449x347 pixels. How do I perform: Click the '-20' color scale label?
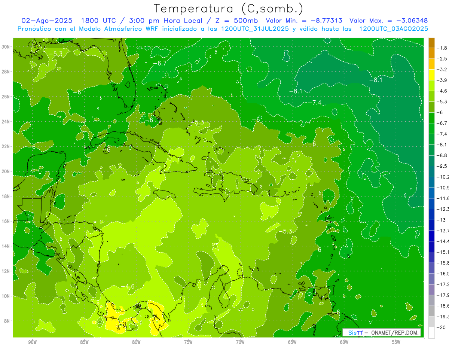442,327
